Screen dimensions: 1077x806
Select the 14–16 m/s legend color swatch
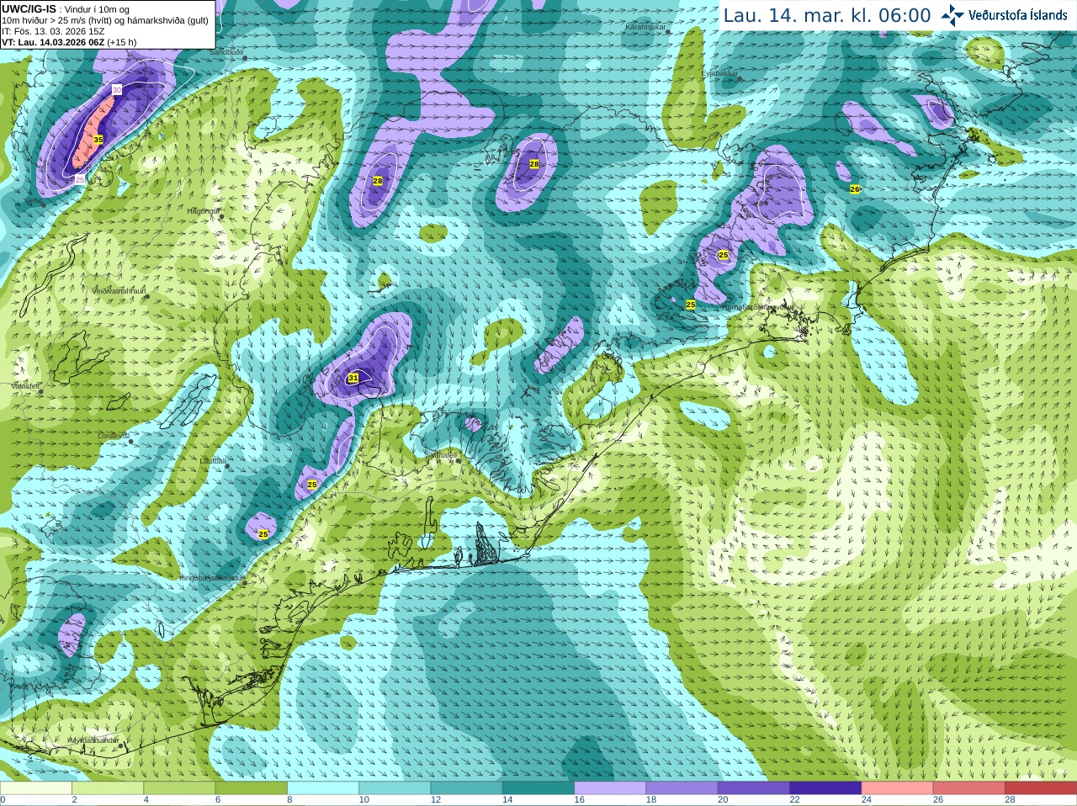(x=538, y=788)
